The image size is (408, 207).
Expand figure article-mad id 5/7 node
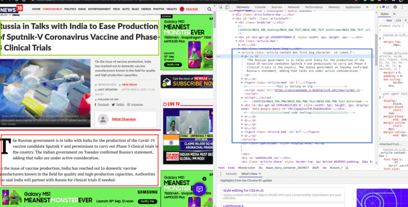pos(242,132)
